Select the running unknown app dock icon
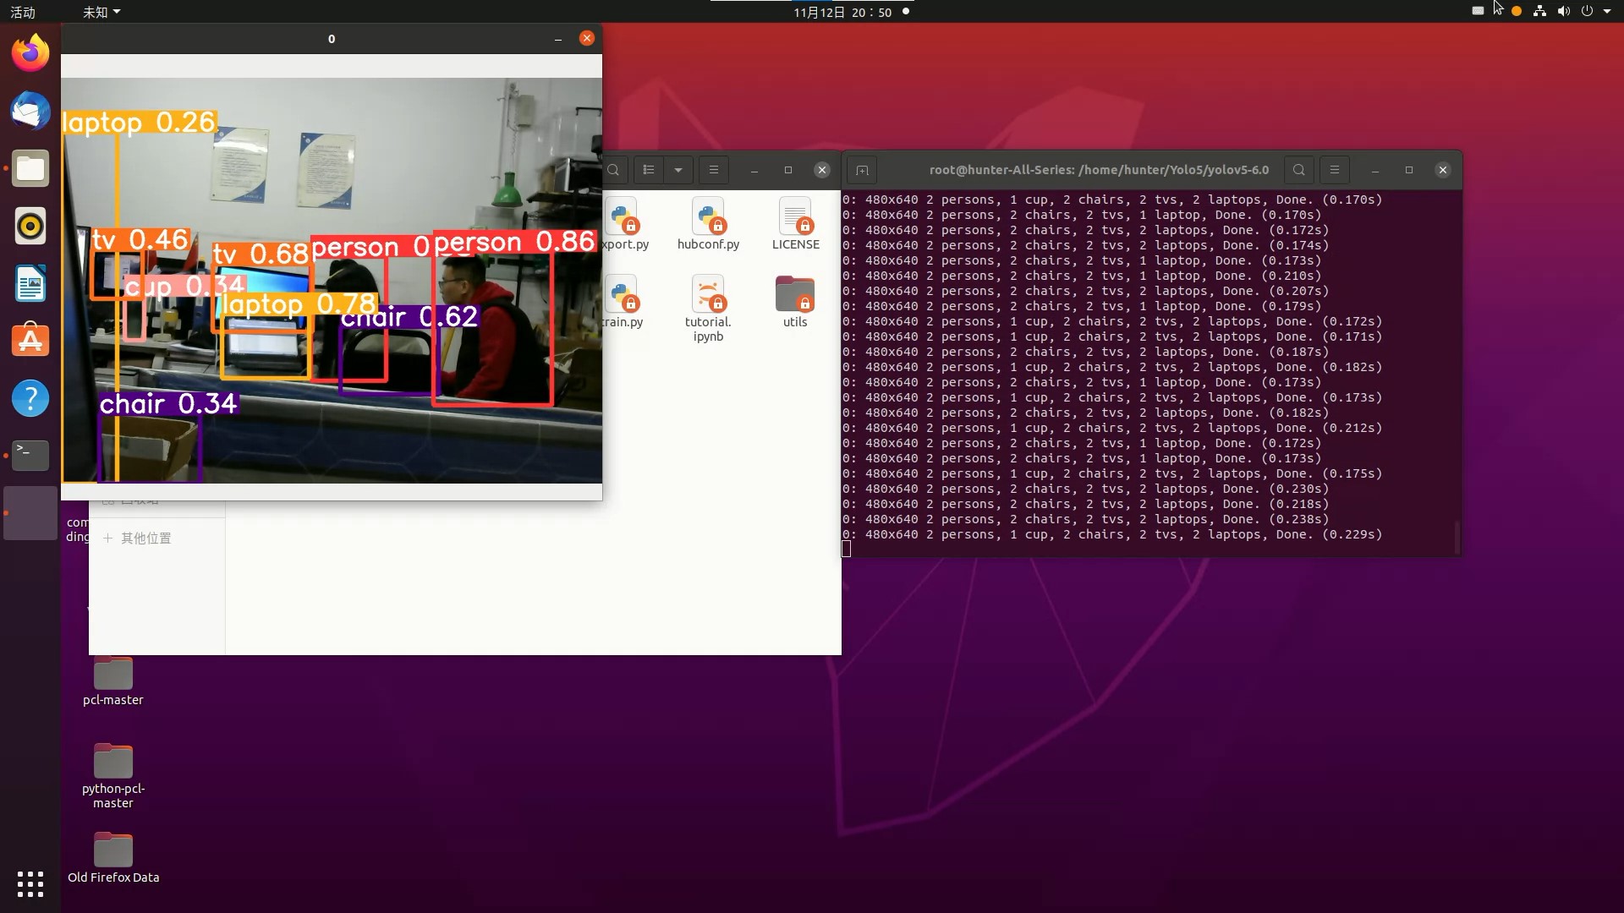This screenshot has width=1624, height=913. 30,513
